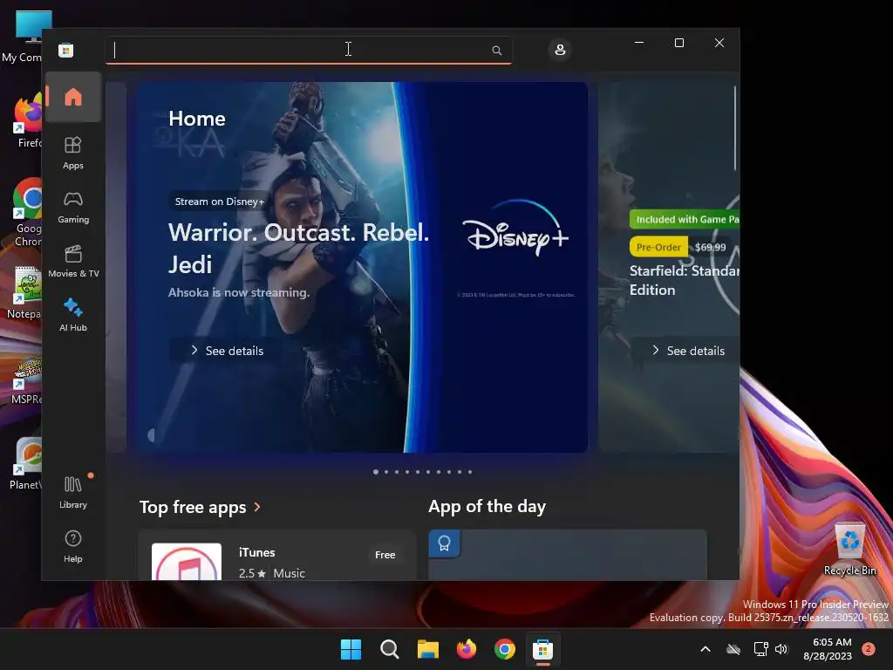The width and height of the screenshot is (893, 670).
Task: Select My Computer desktop icon
Action: pyautogui.click(x=23, y=37)
